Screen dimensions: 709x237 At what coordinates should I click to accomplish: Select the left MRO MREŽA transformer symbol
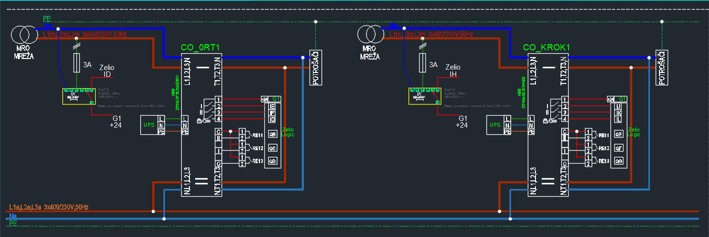pyautogui.click(x=23, y=36)
